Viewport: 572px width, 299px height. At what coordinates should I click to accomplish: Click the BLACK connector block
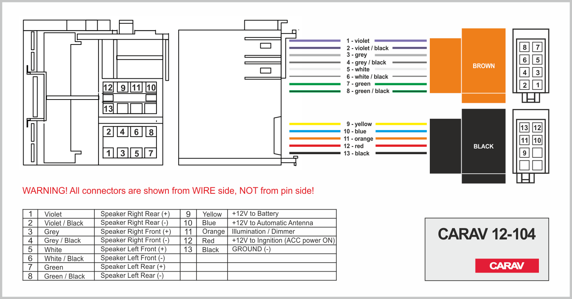(483, 146)
